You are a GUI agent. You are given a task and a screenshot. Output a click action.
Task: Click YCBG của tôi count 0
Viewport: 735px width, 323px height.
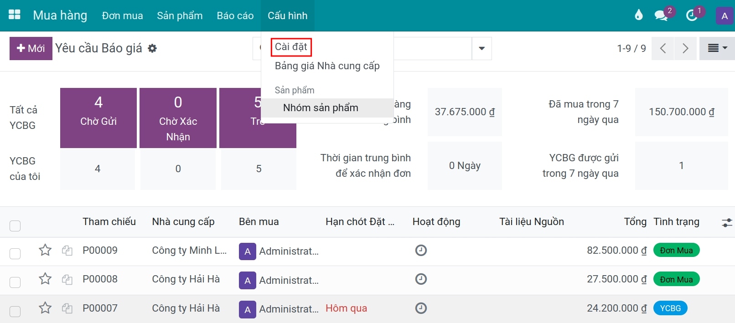(178, 169)
